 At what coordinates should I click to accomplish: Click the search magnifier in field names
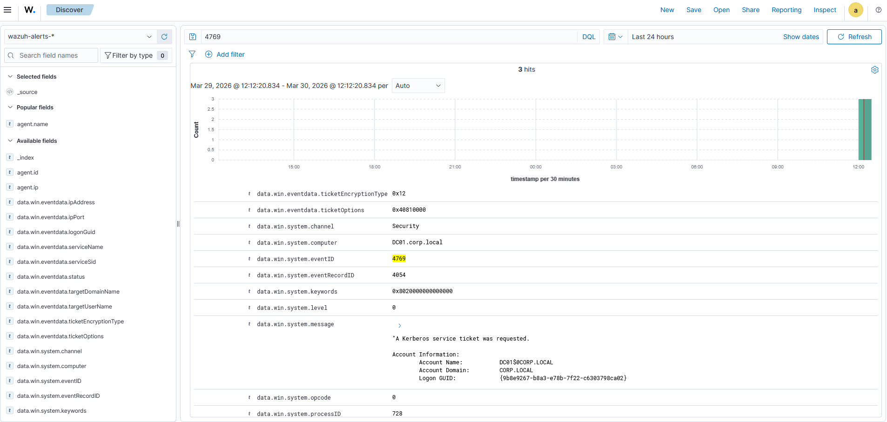pos(11,55)
